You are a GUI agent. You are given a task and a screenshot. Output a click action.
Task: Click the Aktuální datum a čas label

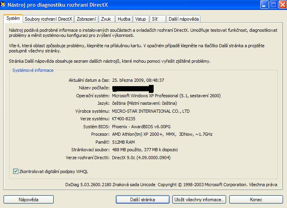tap(89, 80)
